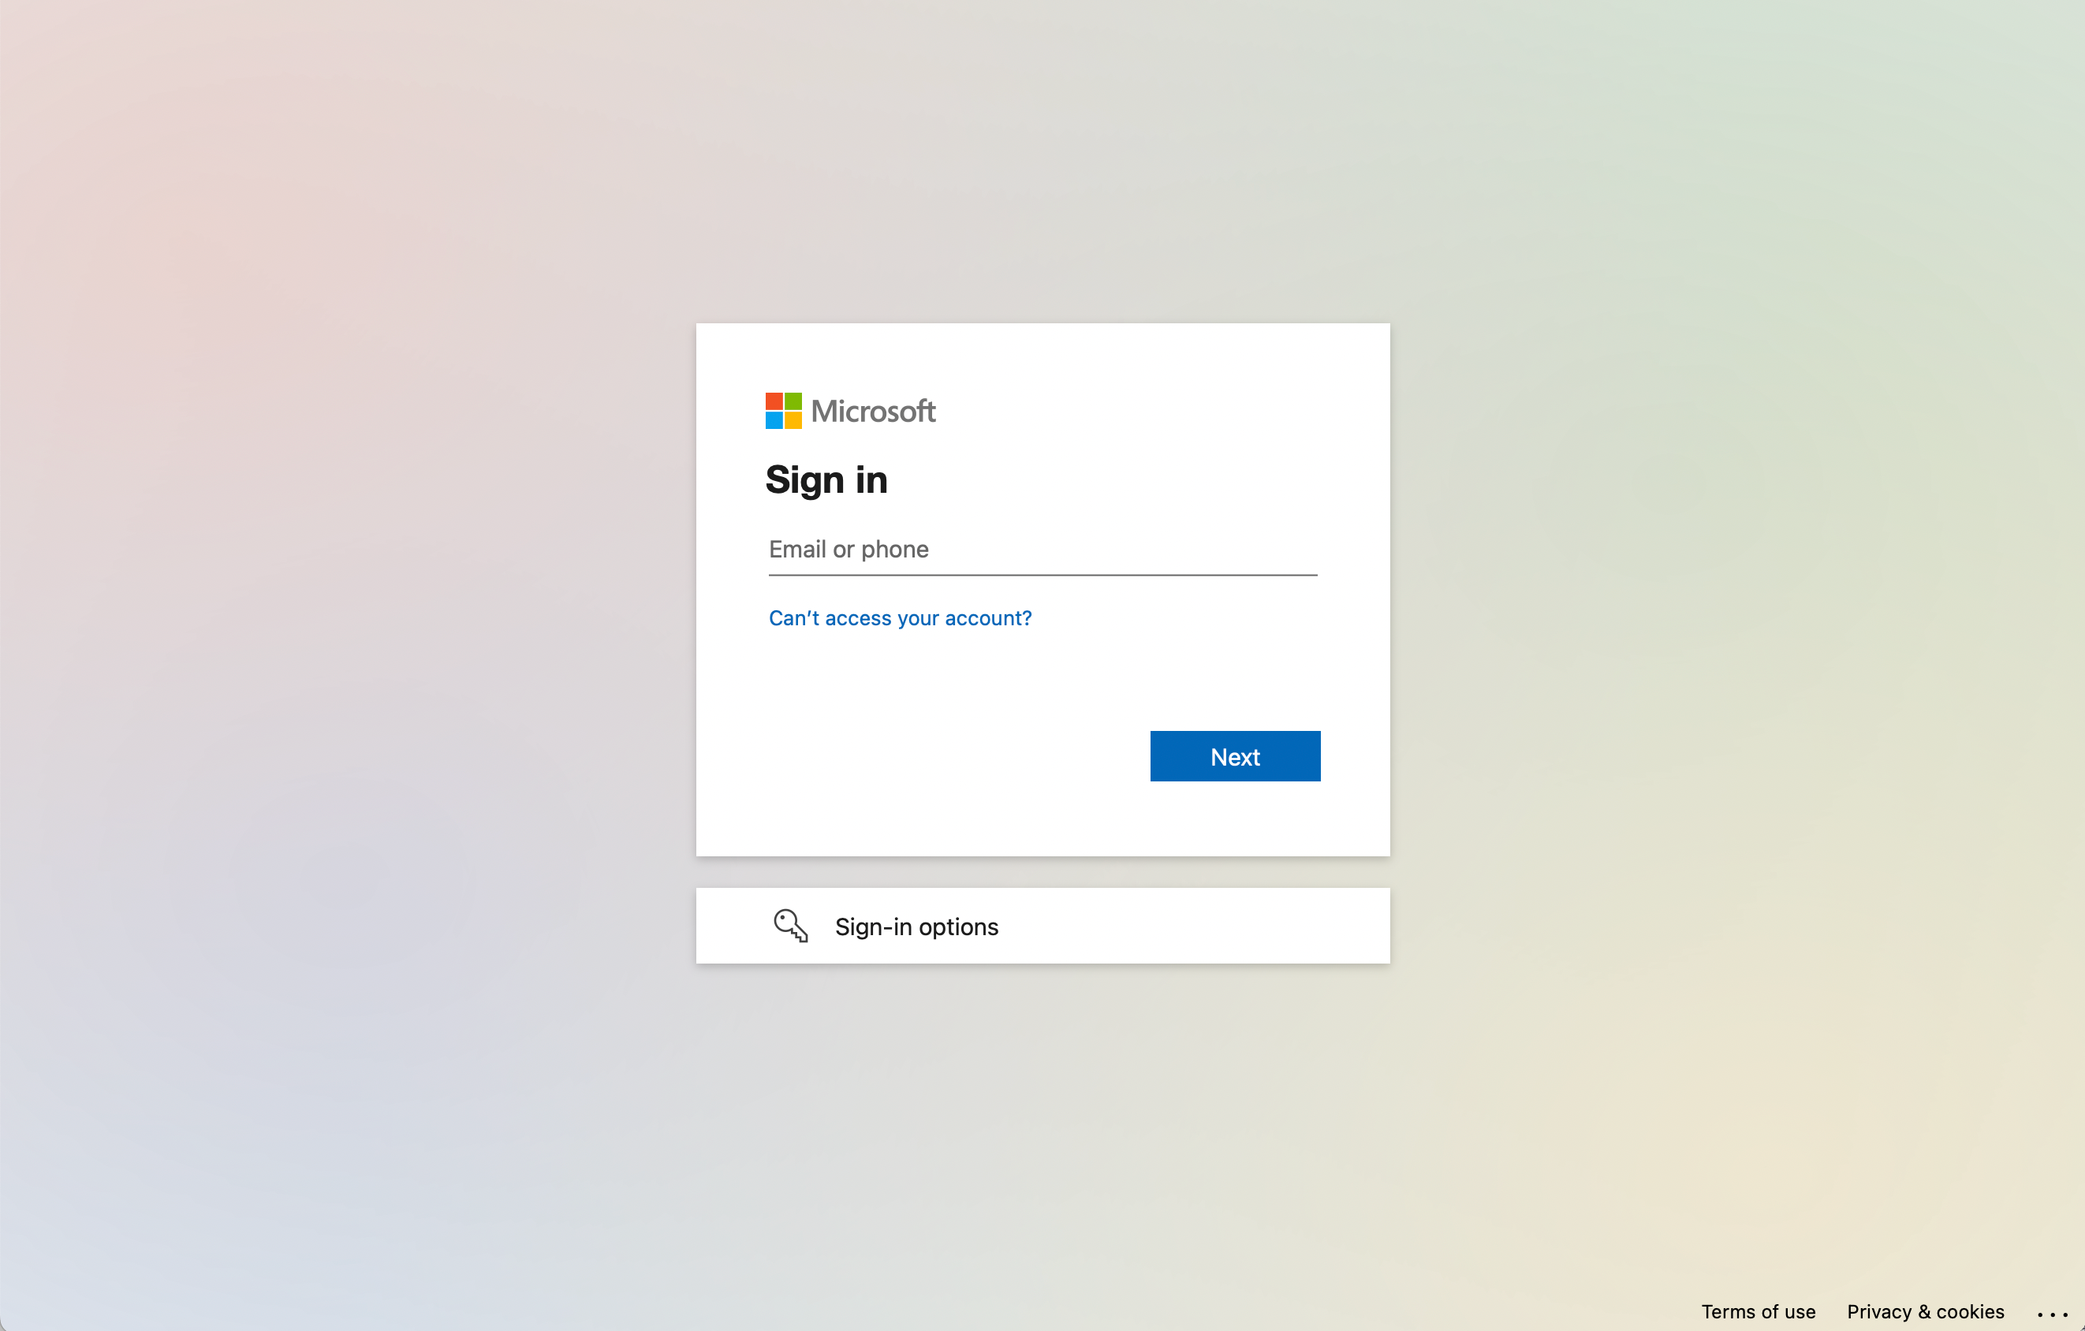The width and height of the screenshot is (2085, 1331).
Task: Focus the Email or phone input field
Action: 1042,549
